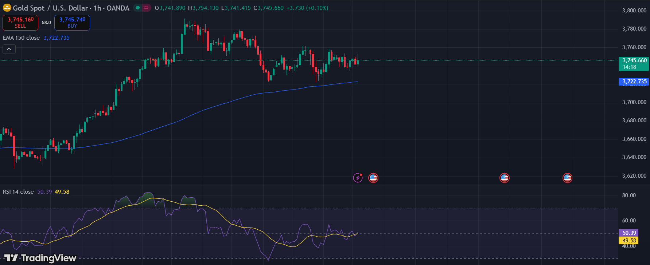Viewport: 650px width, 265px height.
Task: Click the blue EMA price axis label
Action: pos(634,82)
